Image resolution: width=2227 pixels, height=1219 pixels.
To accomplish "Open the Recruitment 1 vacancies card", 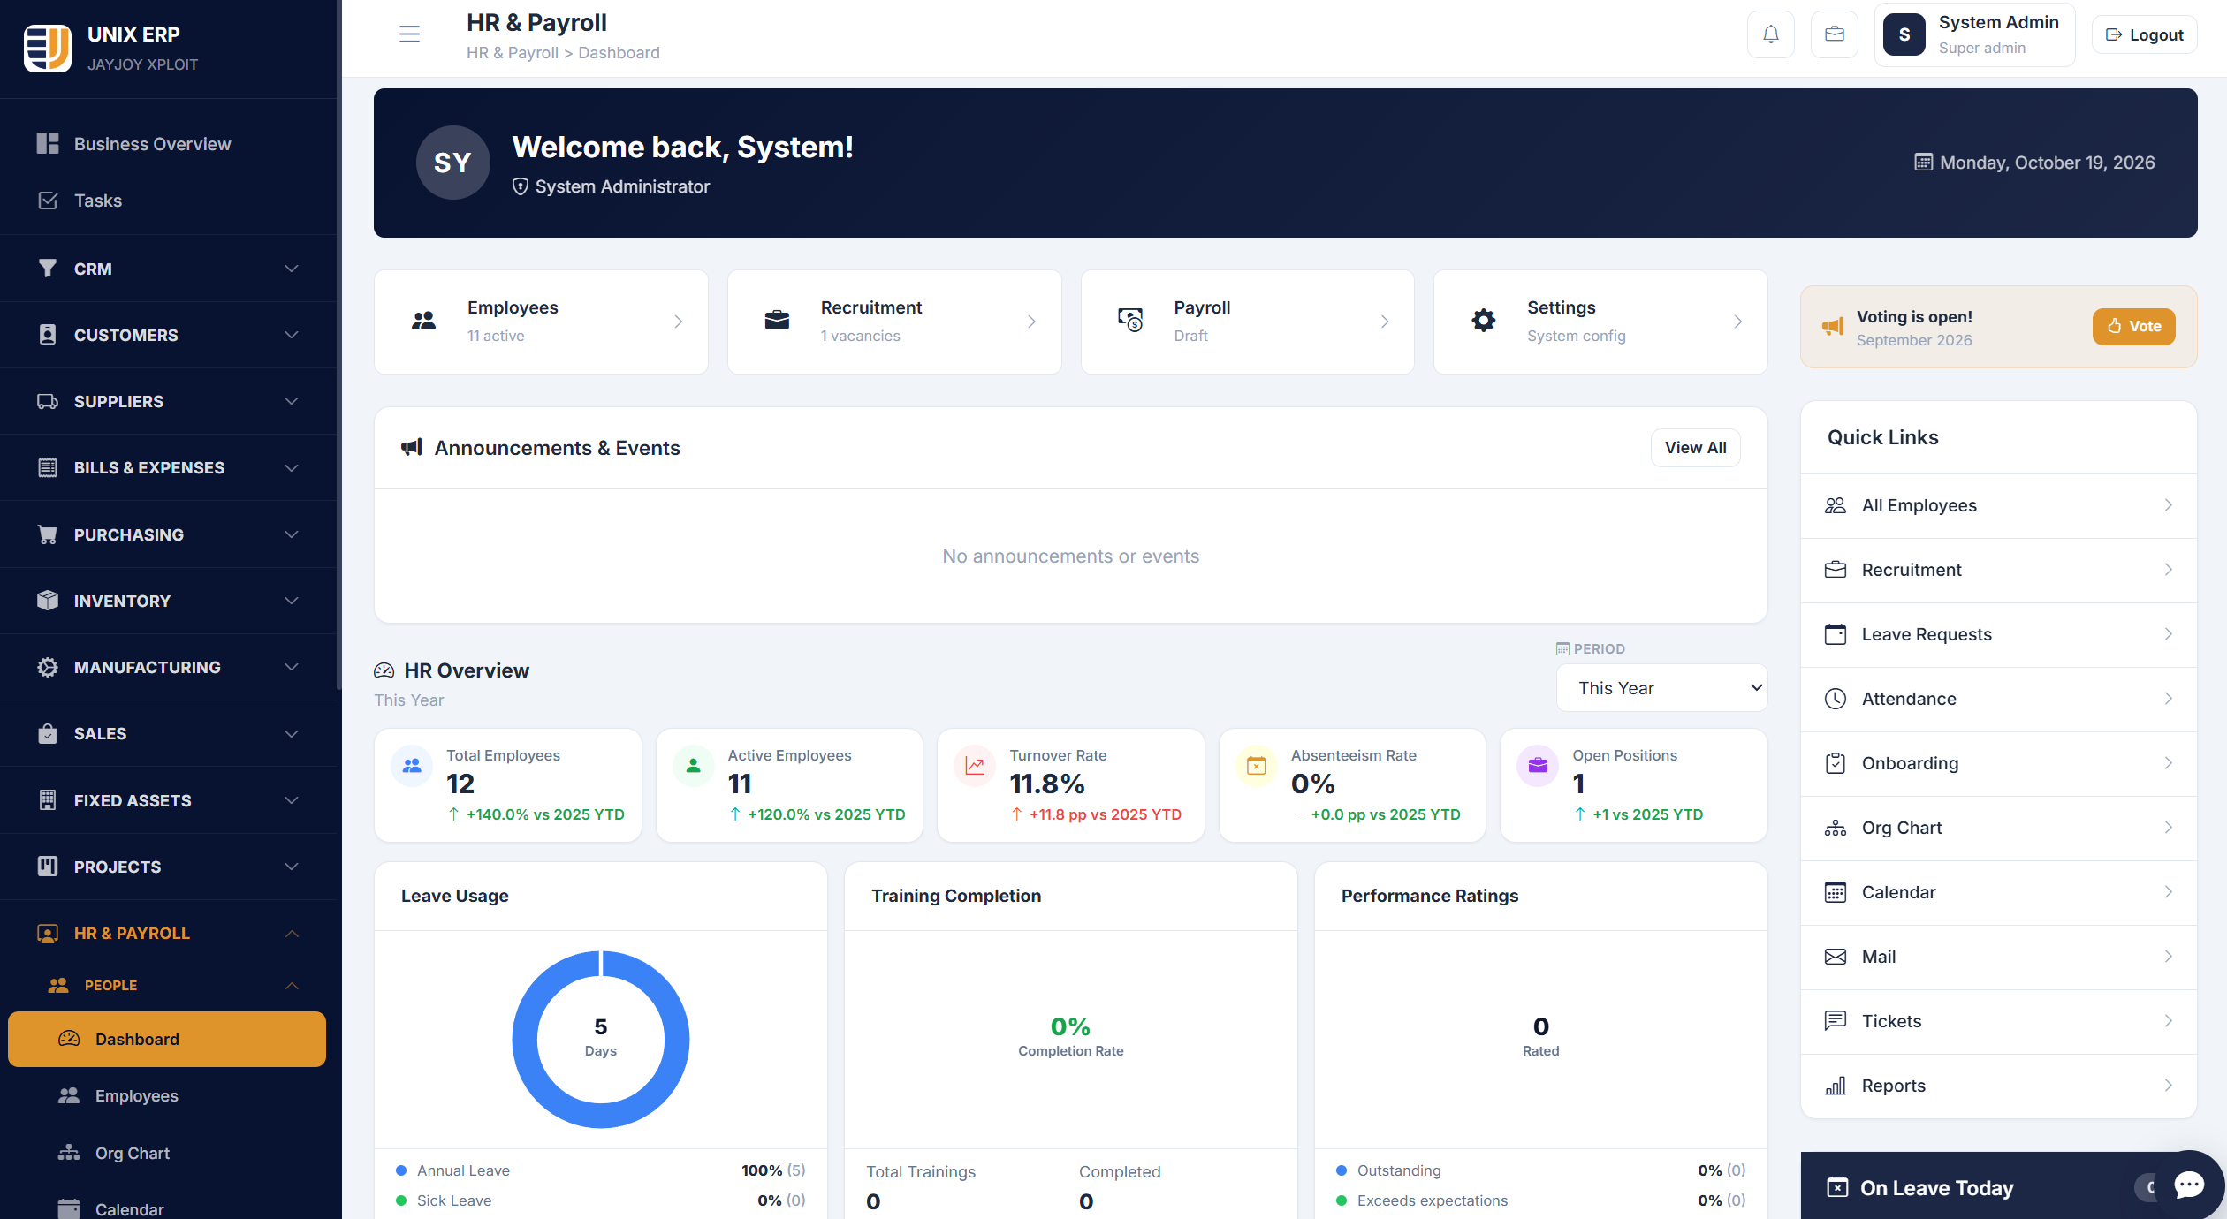I will point(894,322).
